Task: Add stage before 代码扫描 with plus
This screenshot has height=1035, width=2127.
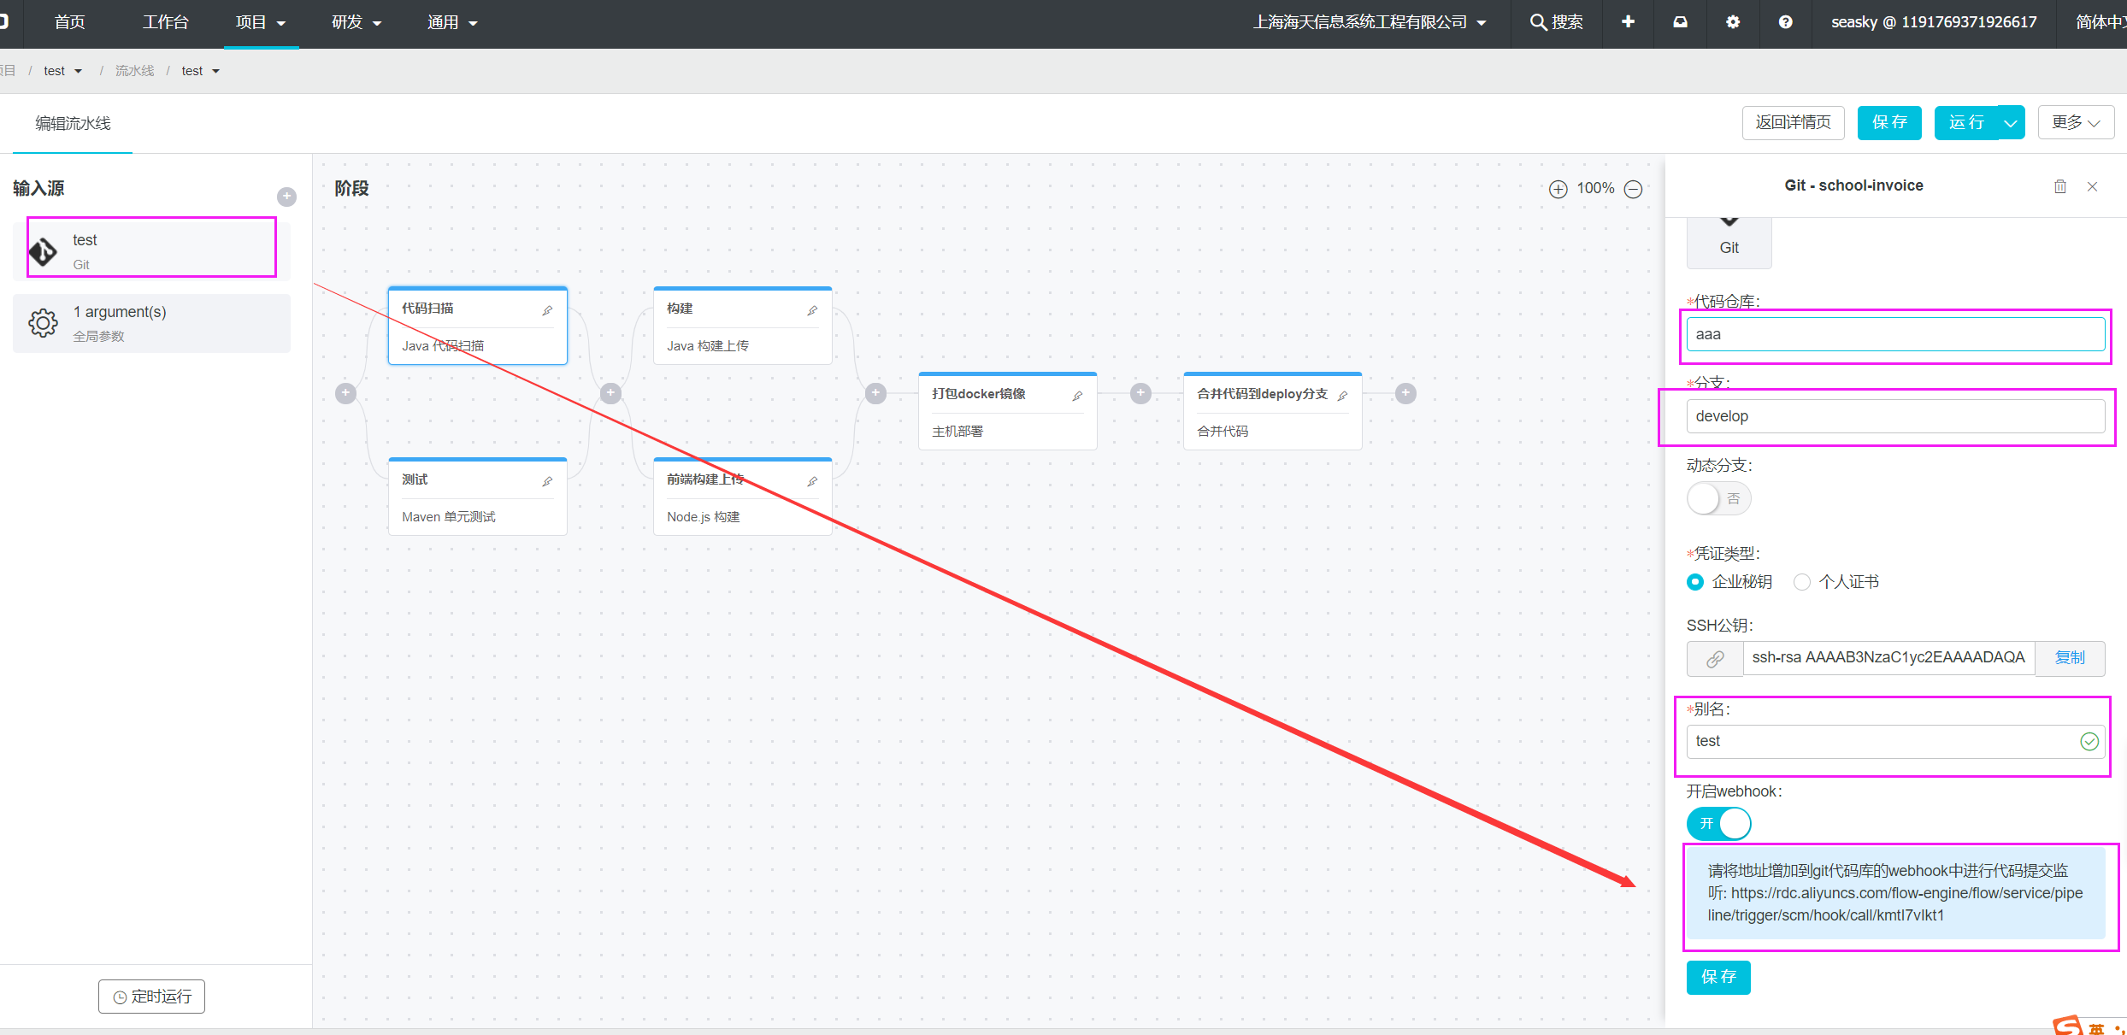Action: pyautogui.click(x=345, y=393)
